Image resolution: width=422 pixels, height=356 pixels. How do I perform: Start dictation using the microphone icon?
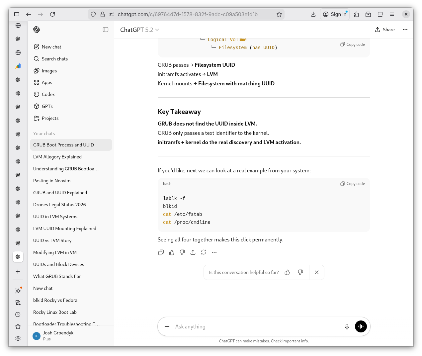tap(347, 326)
